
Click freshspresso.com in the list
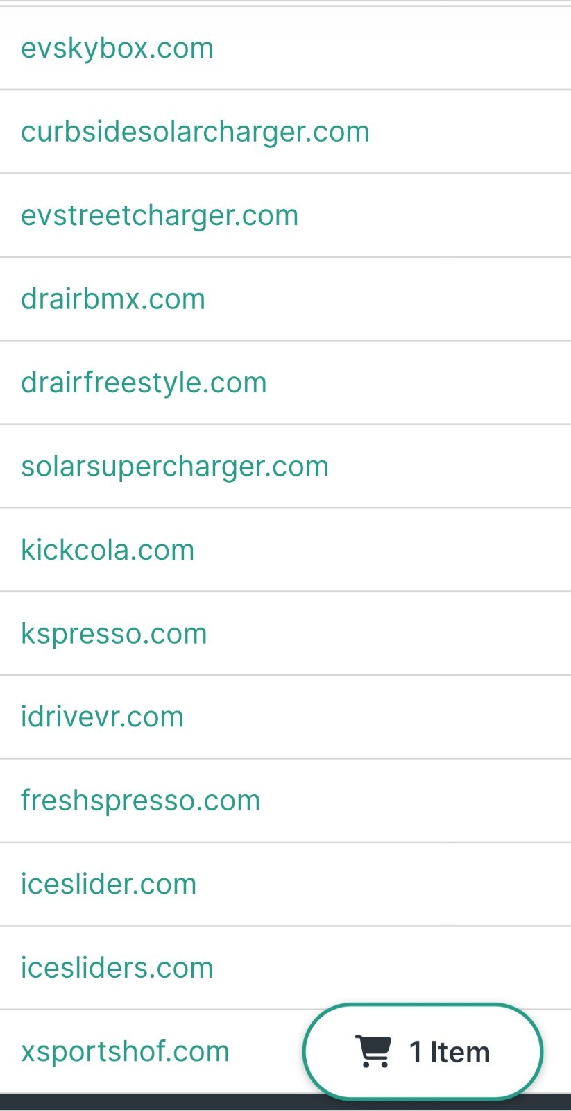point(141,801)
